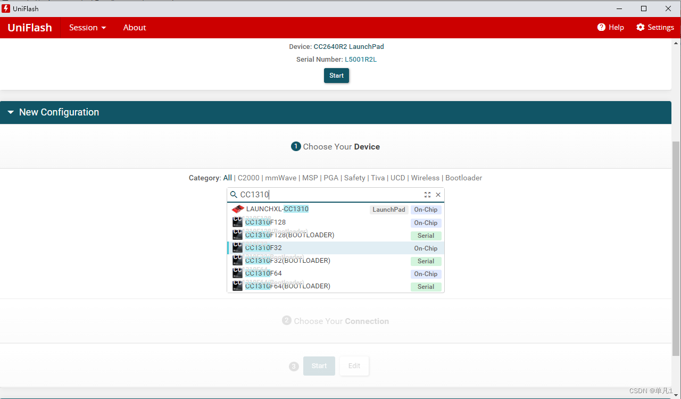The height and width of the screenshot is (399, 681).
Task: Click the serial number L5001R2L link
Action: [361, 60]
